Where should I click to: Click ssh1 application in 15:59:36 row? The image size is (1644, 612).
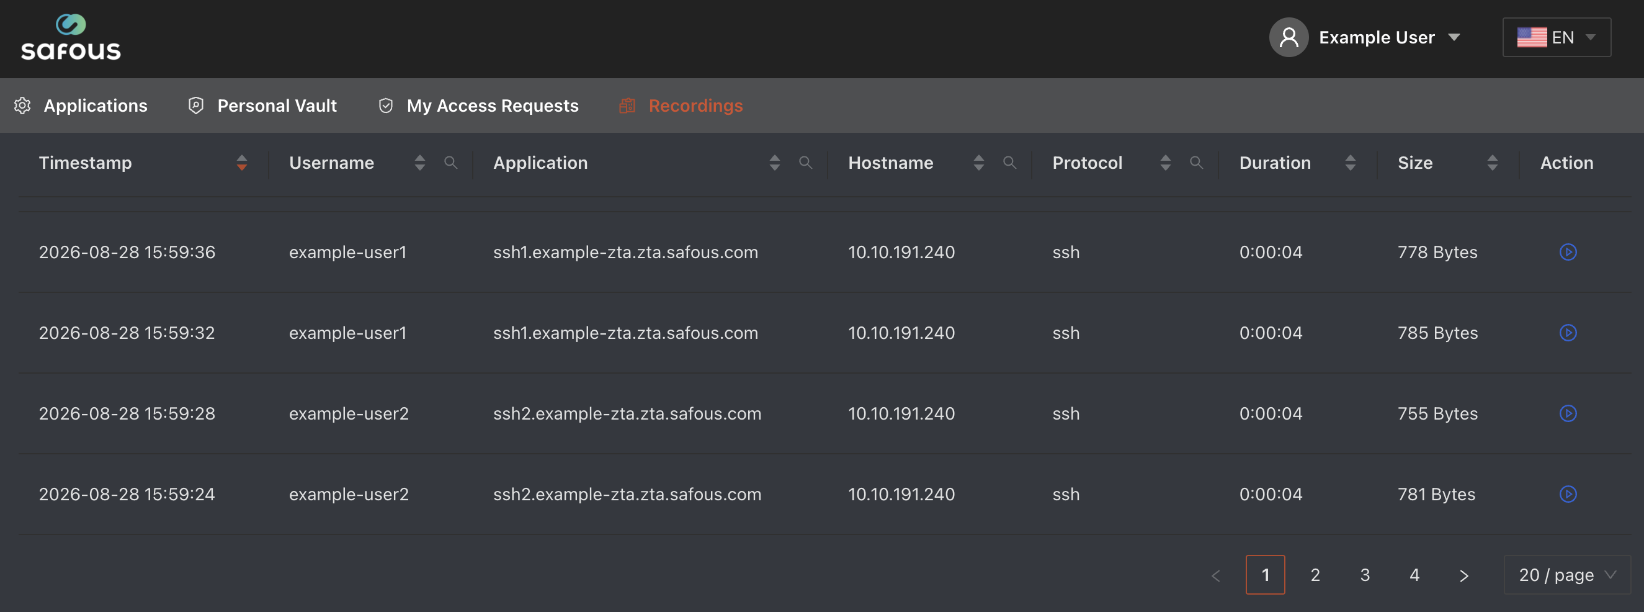[625, 252]
